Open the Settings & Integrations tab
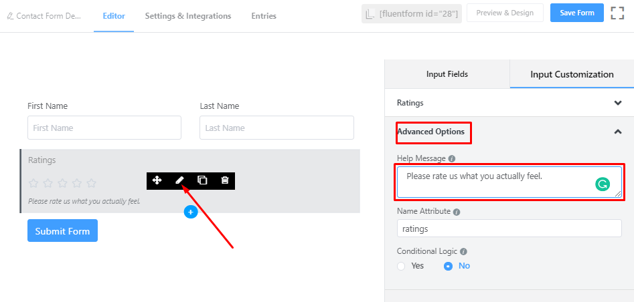634x302 pixels. pos(187,16)
